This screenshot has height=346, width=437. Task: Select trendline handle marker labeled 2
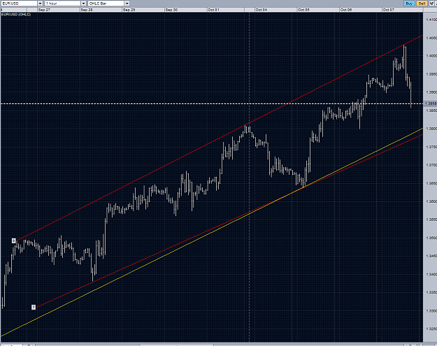pyautogui.click(x=34, y=307)
